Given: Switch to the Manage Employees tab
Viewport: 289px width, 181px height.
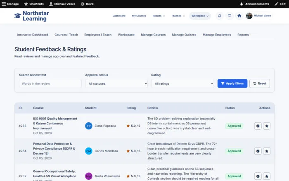Looking at the screenshot, I should click(x=217, y=35).
